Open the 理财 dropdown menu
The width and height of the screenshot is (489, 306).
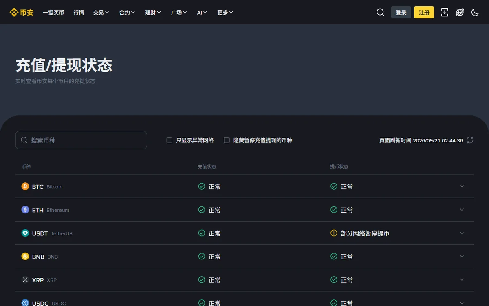(153, 13)
